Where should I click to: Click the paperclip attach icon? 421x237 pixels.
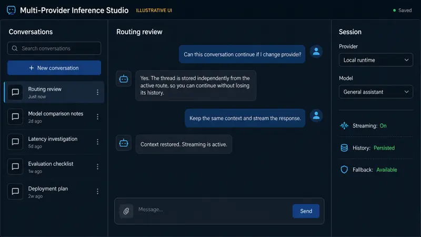[126, 211]
